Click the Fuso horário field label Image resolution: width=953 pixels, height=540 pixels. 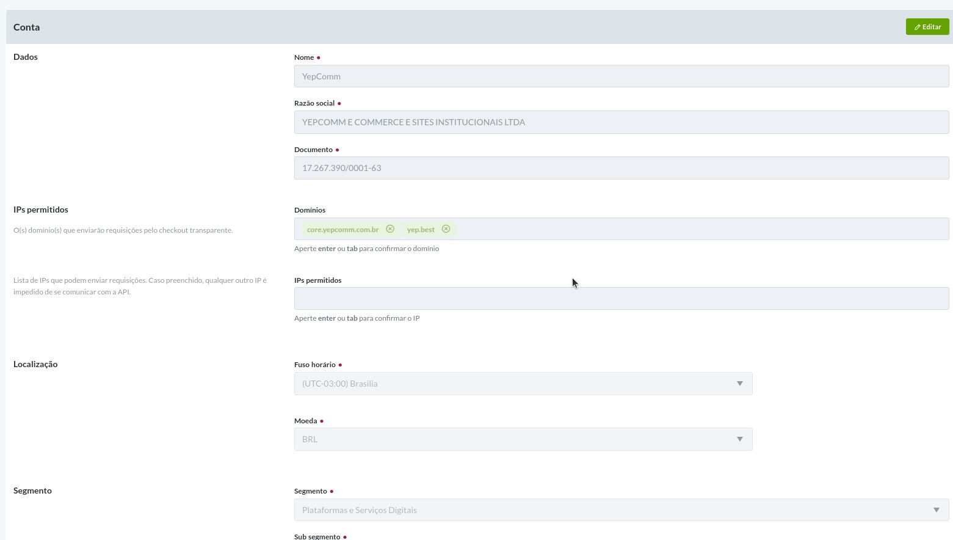click(314, 365)
